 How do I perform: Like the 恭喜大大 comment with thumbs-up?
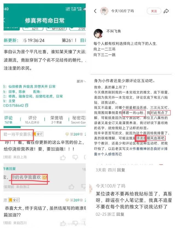(63, 223)
